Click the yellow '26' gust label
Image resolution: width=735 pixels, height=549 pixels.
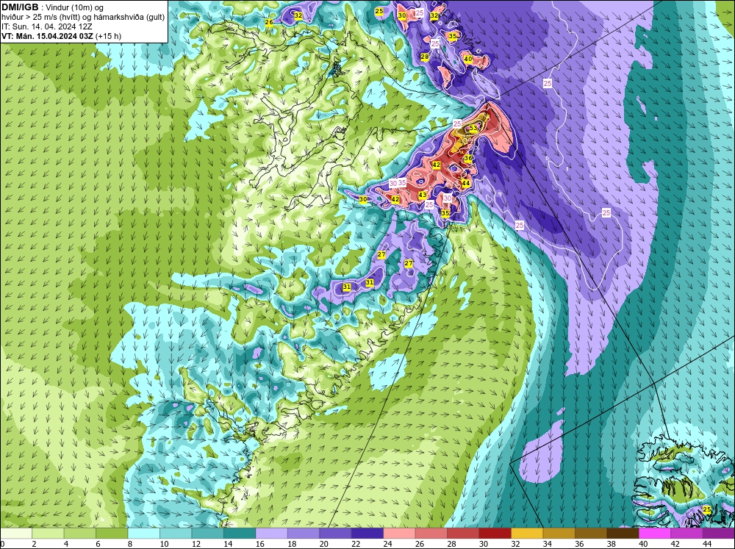(x=268, y=22)
